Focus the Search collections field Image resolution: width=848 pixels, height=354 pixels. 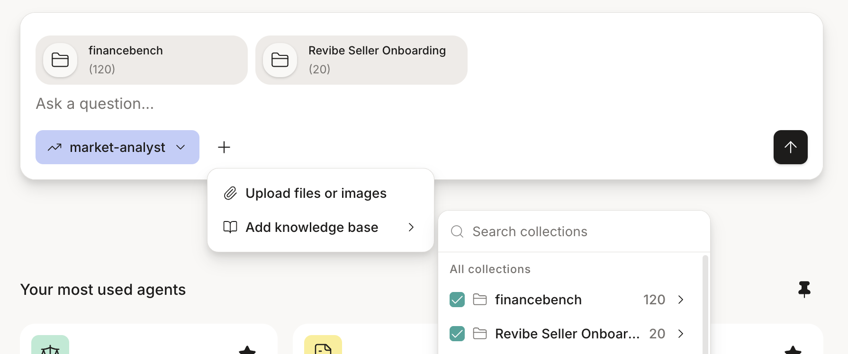(574, 231)
